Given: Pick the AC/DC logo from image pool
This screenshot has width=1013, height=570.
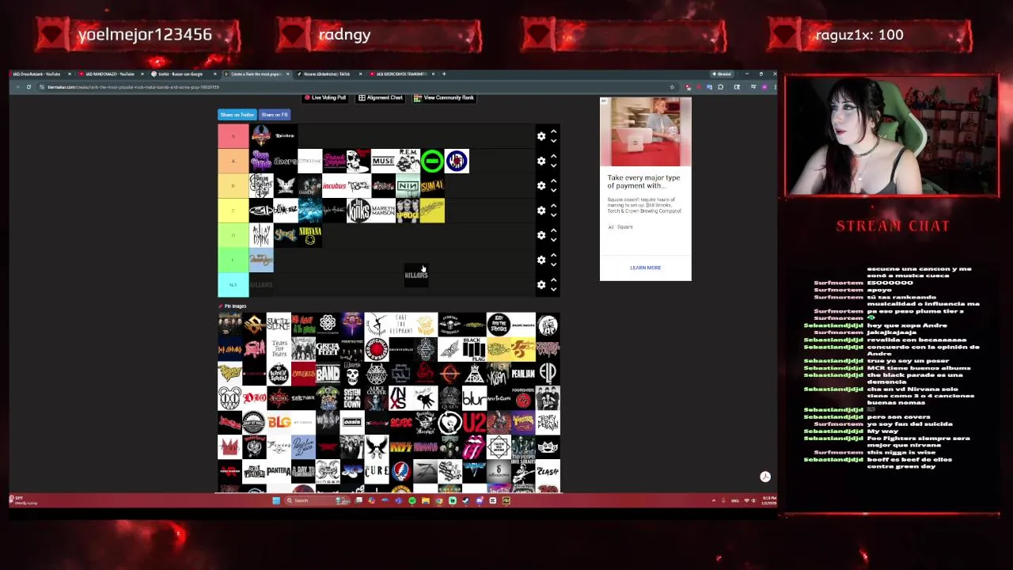Looking at the screenshot, I should coord(401,423).
